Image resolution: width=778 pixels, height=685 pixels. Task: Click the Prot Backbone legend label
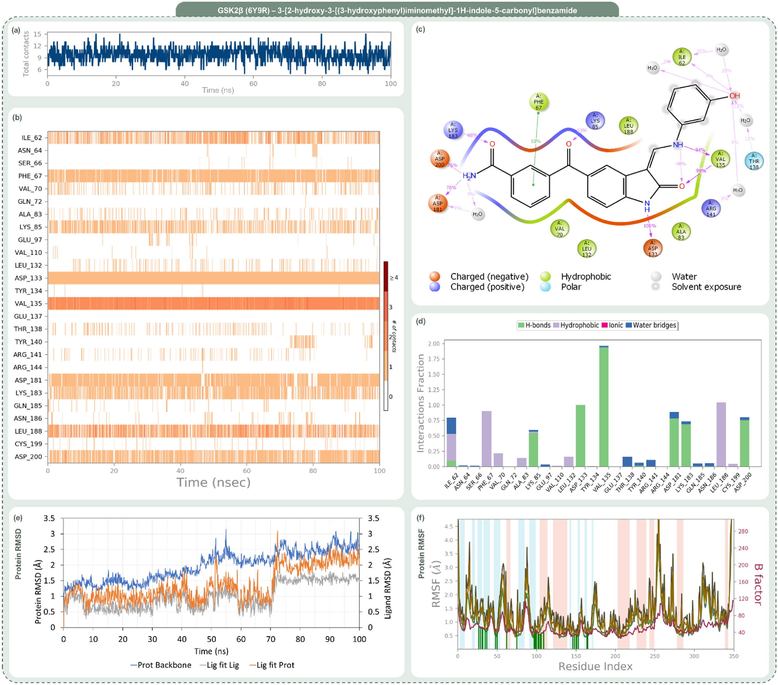[164, 665]
